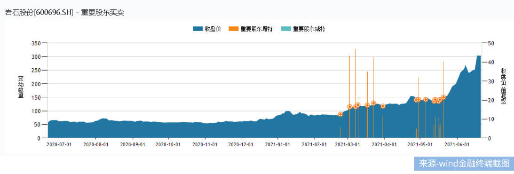Screen dimensions: 514x174
Task: Click the 重要股东增持 legend label
Action: [x=257, y=29]
